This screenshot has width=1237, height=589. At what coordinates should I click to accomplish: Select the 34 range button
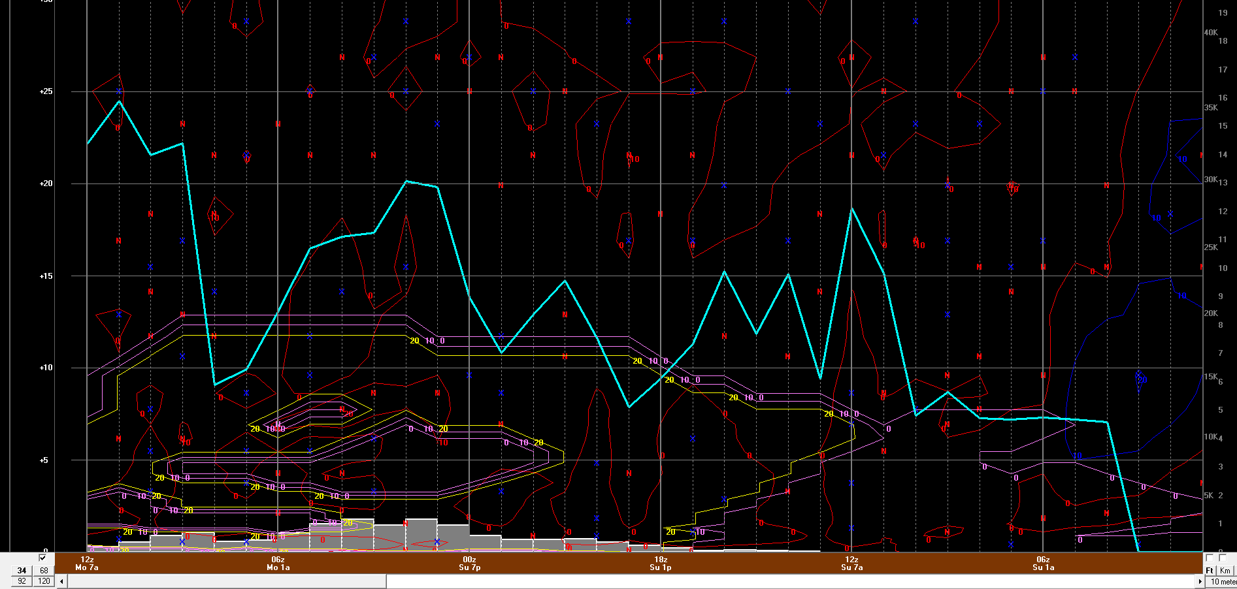pyautogui.click(x=22, y=571)
